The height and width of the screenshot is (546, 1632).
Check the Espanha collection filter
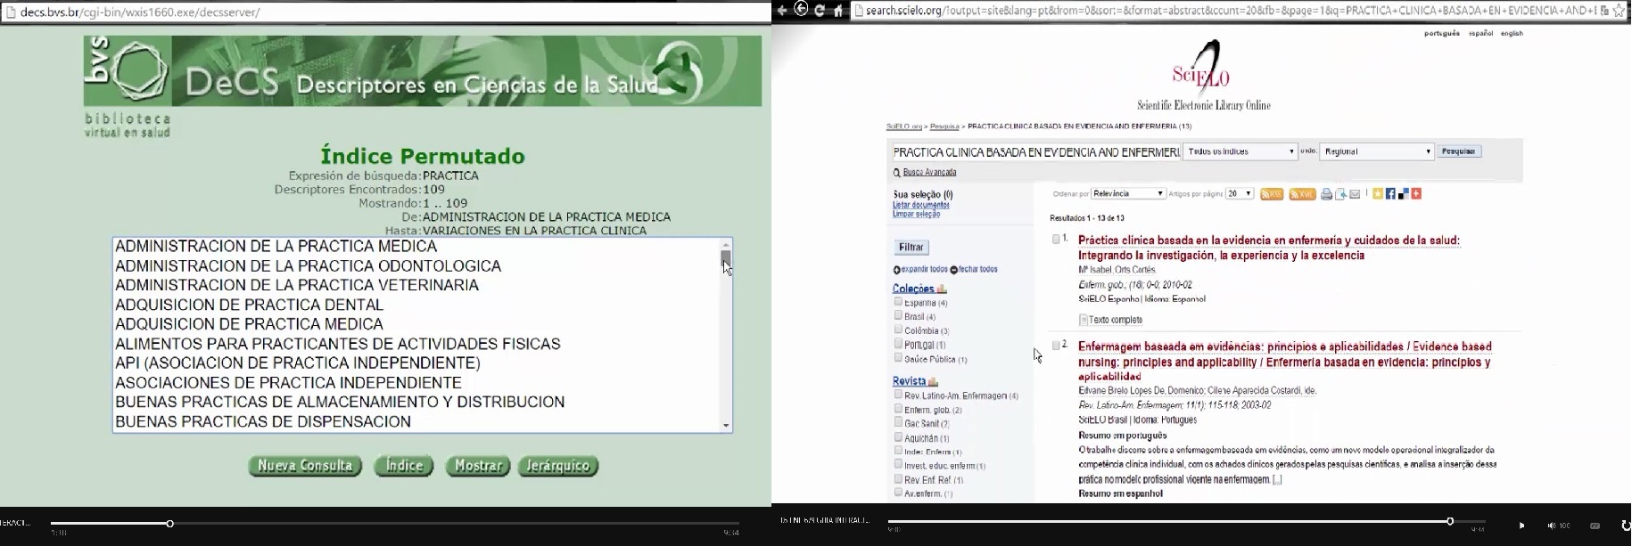click(898, 302)
